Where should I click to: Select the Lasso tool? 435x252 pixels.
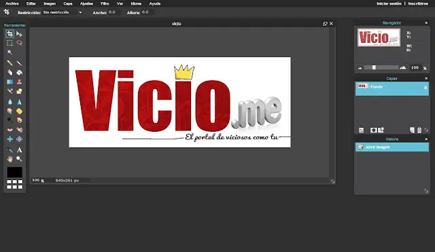(19, 43)
